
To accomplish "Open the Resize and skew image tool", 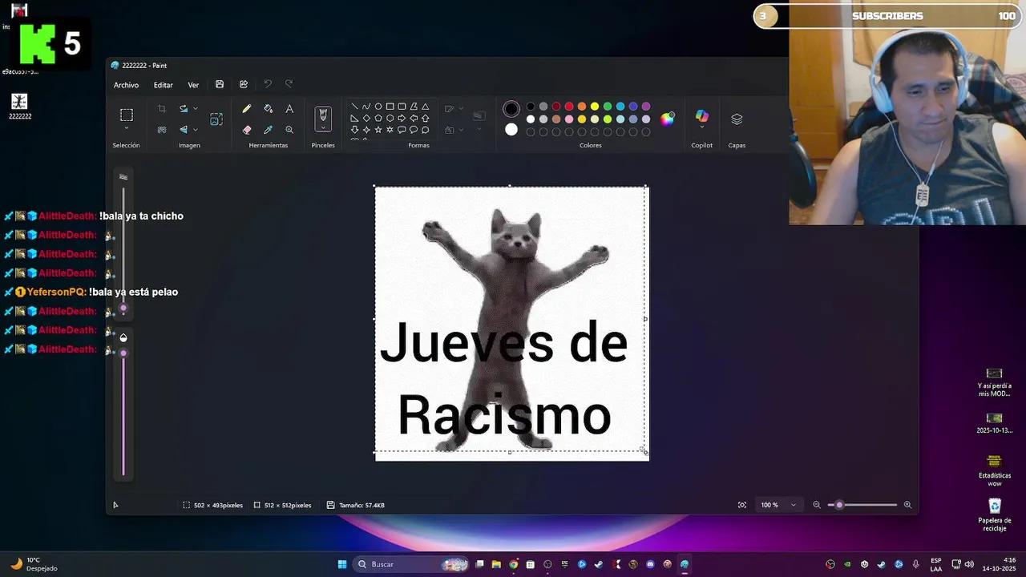I will (x=216, y=119).
